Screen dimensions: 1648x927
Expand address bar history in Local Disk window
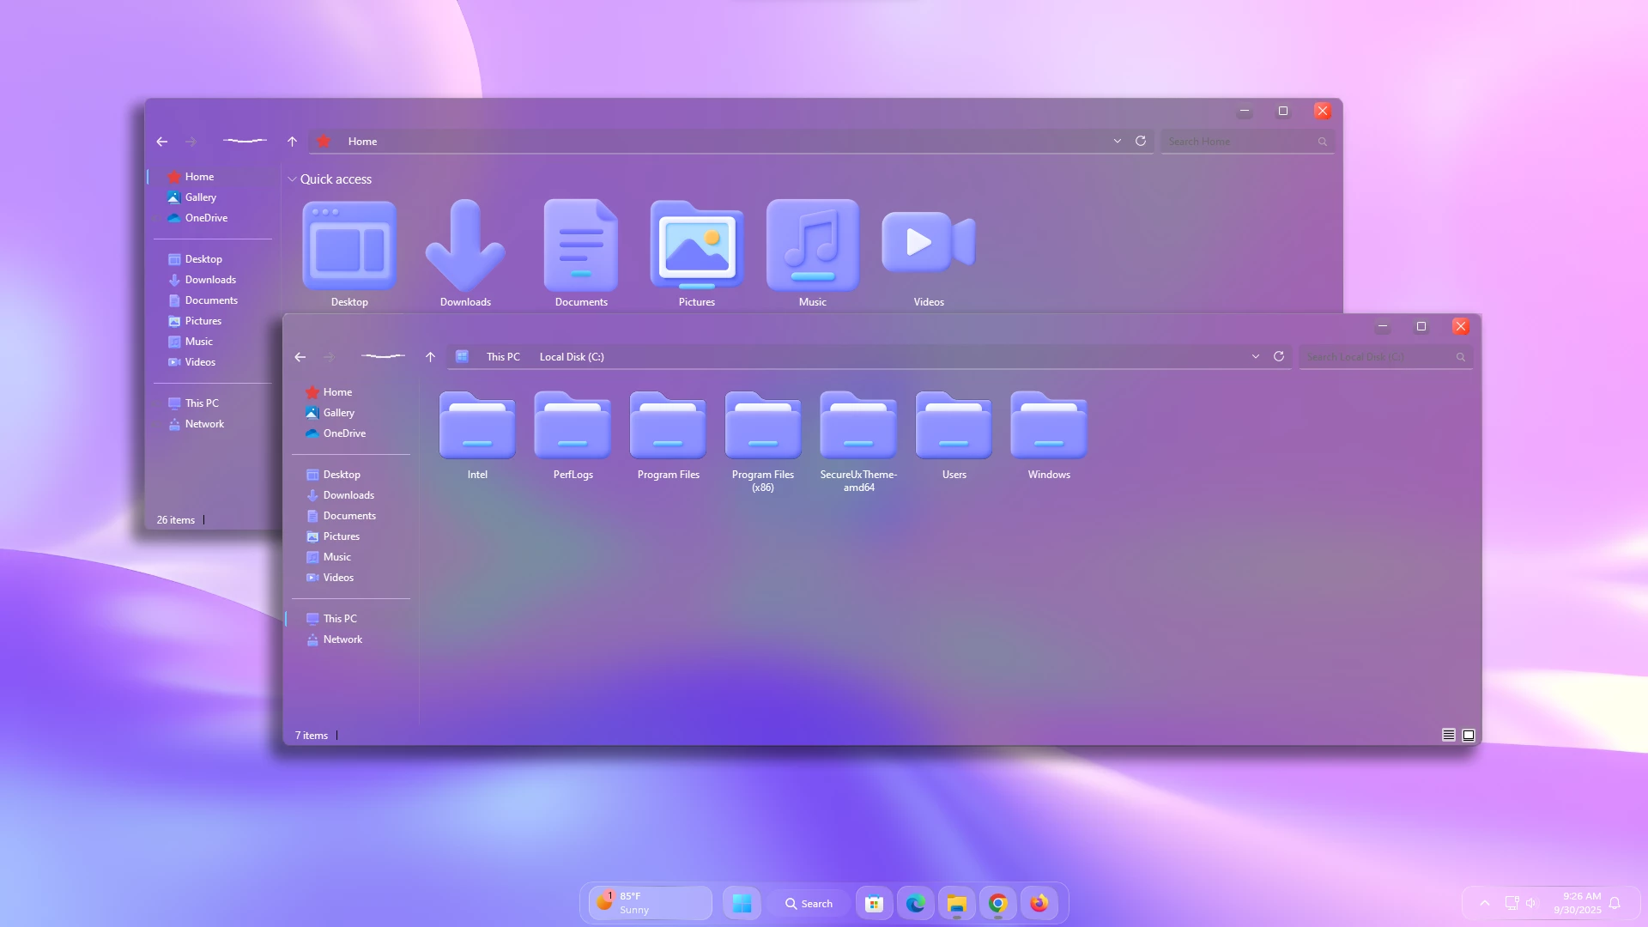(1256, 356)
